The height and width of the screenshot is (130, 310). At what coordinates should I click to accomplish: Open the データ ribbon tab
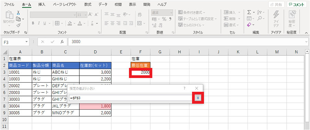[103, 4]
